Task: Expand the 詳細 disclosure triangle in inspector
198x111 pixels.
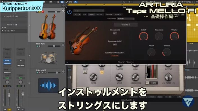Action: 3,27
